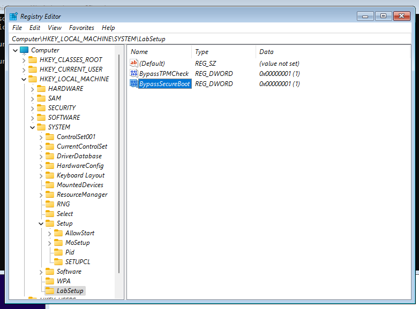
Task: Select the (Default) value name
Action: click(x=152, y=64)
